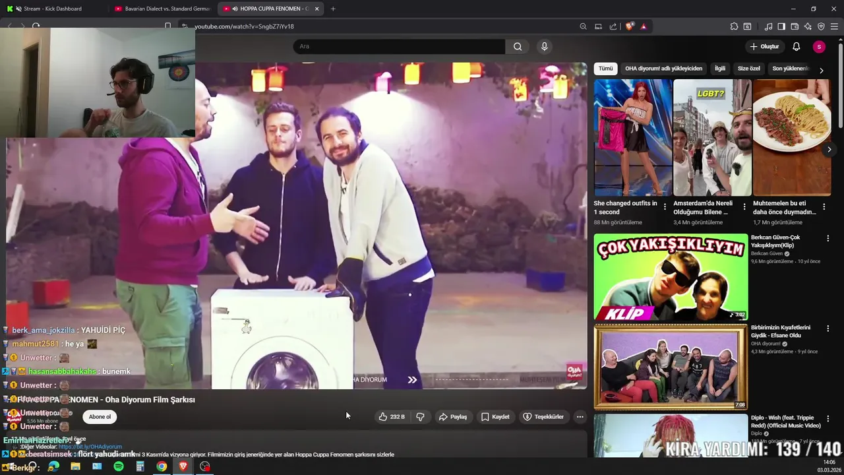The width and height of the screenshot is (844, 475).
Task: Open 'She changed outfits in 1 second' short
Action: 632,137
